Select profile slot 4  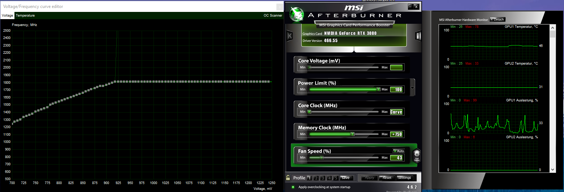pos(330,178)
